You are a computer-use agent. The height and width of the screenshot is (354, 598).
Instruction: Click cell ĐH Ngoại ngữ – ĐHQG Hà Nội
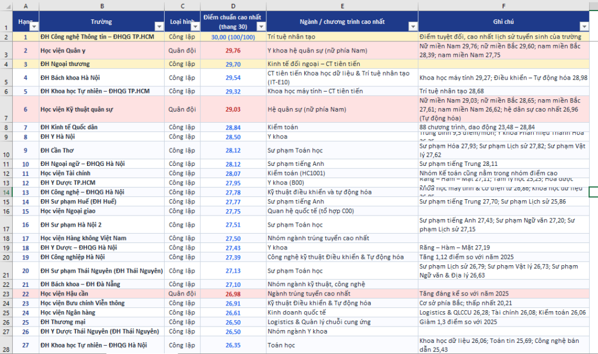pyautogui.click(x=102, y=164)
